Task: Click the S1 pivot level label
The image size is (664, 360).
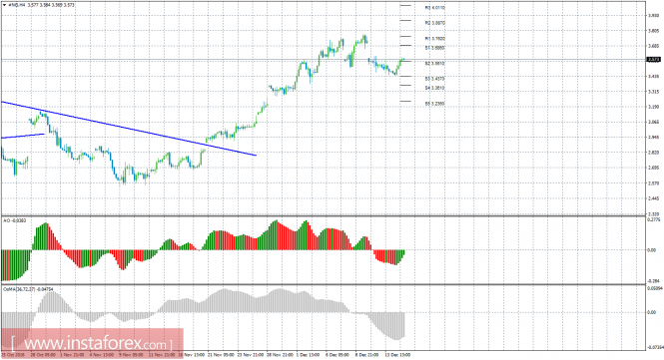Action: point(435,48)
